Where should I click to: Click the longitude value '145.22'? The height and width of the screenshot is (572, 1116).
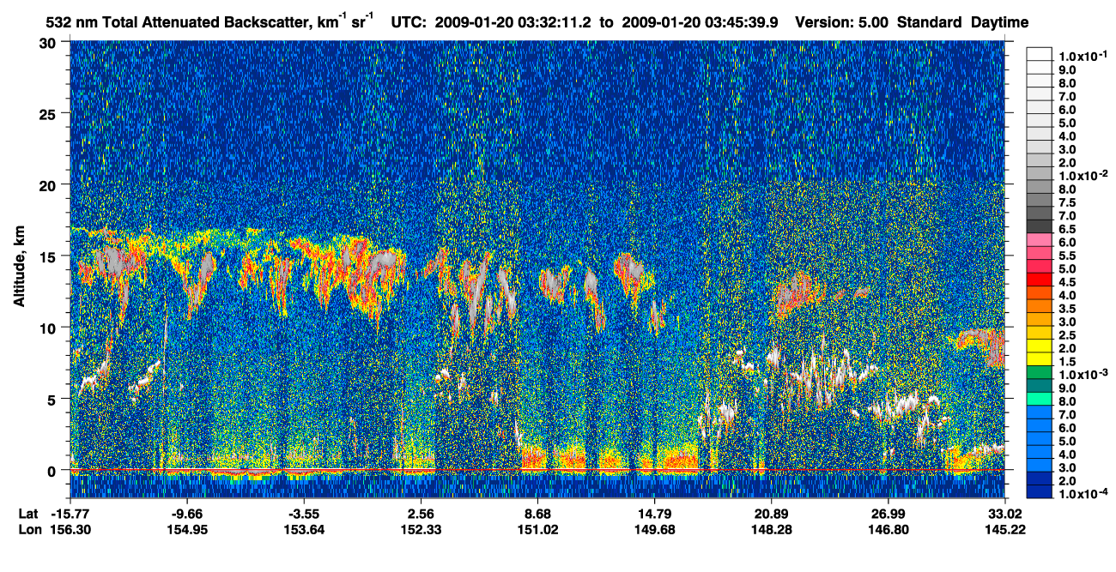point(1005,529)
